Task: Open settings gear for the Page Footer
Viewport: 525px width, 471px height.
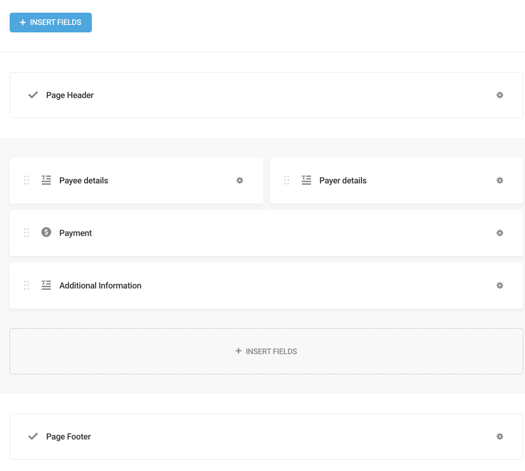Action: pos(500,436)
